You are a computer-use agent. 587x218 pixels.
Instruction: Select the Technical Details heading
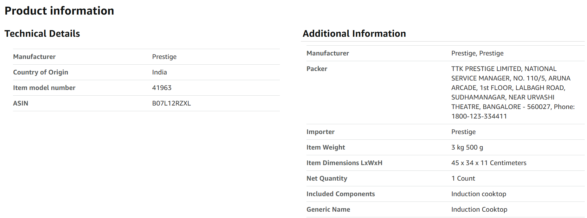tap(42, 34)
